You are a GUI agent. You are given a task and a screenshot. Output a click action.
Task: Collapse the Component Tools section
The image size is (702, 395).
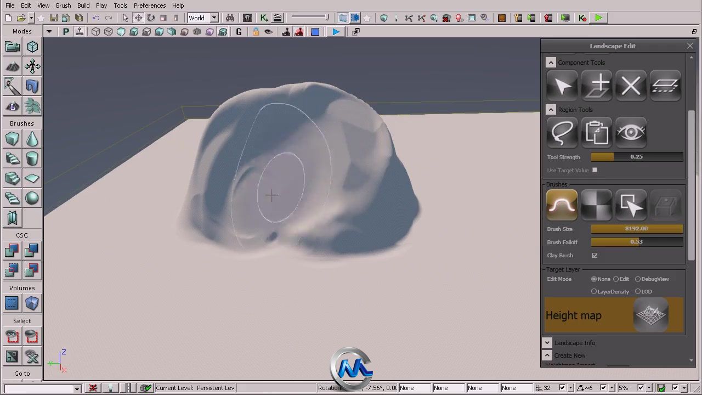[x=551, y=63]
